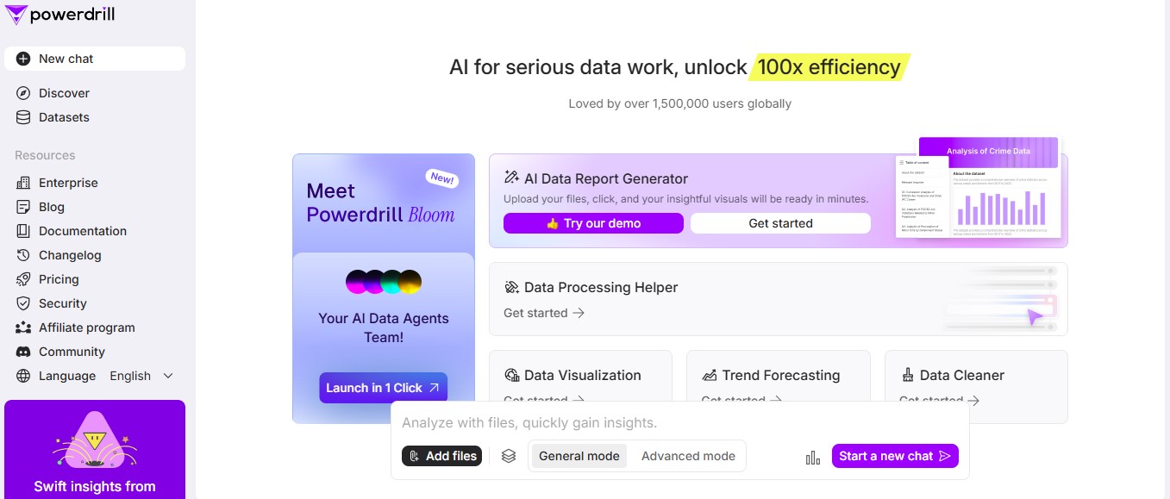1170x499 pixels.
Task: Click the chart icon beside Start a new chat
Action: 813,457
